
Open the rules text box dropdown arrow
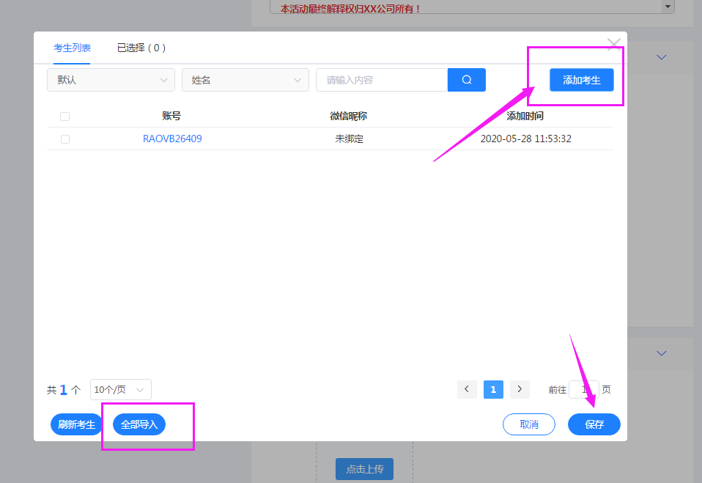[x=668, y=7]
